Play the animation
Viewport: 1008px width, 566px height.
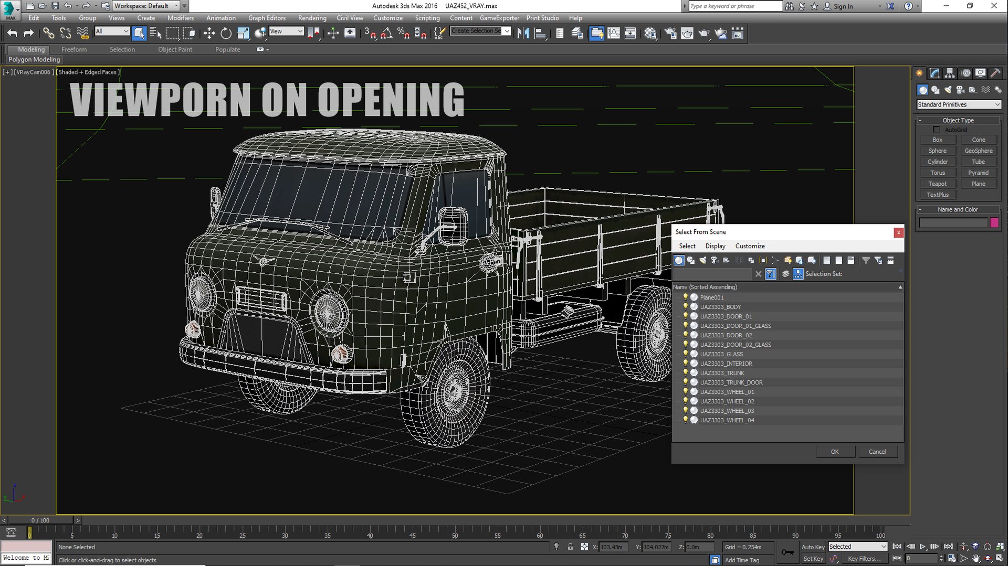pyautogui.click(x=922, y=547)
